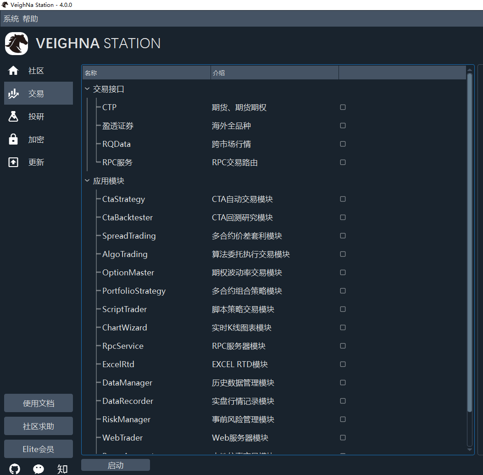Switch to the 社区 section
The width and height of the screenshot is (483, 475).
39,71
